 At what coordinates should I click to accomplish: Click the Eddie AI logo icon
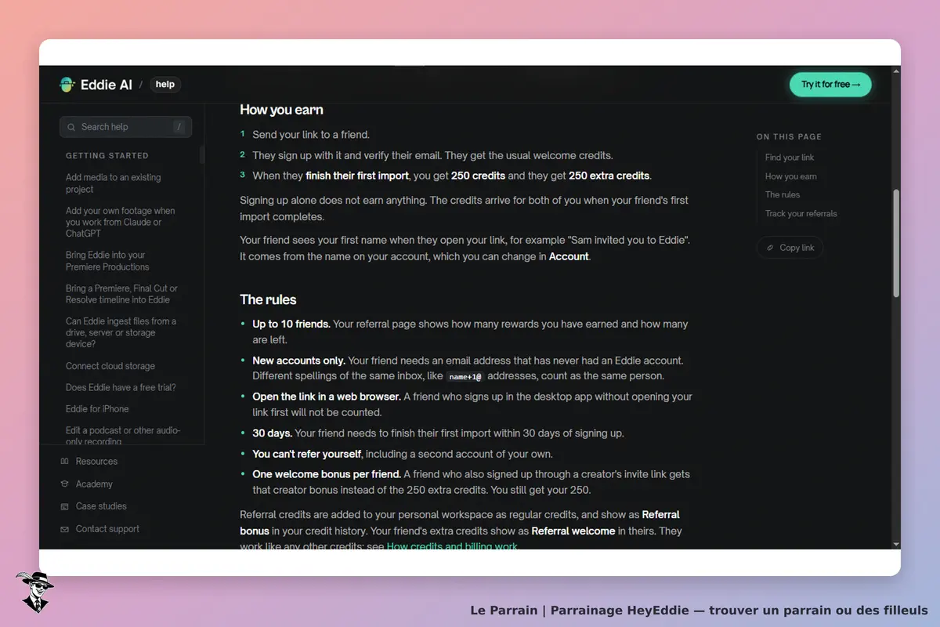[x=67, y=85]
